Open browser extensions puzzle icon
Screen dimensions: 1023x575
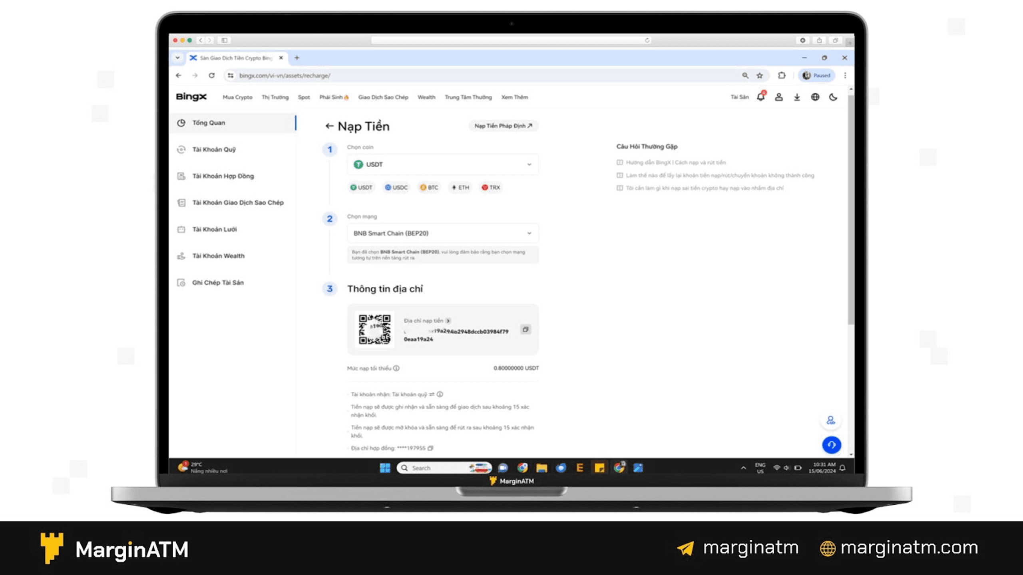(782, 75)
